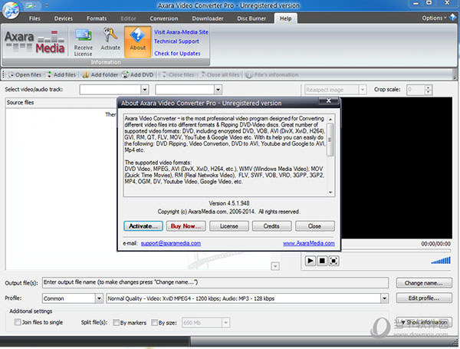Enable split By size checkbox
The height and width of the screenshot is (349, 460).
click(154, 323)
